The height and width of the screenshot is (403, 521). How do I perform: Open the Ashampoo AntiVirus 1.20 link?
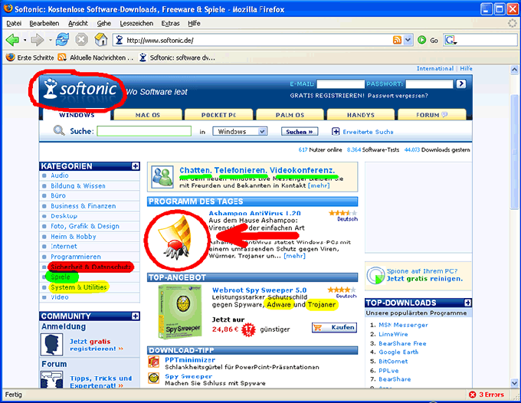click(x=254, y=213)
